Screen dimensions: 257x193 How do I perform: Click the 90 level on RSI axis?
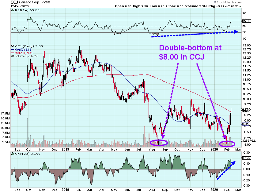click(x=244, y=13)
